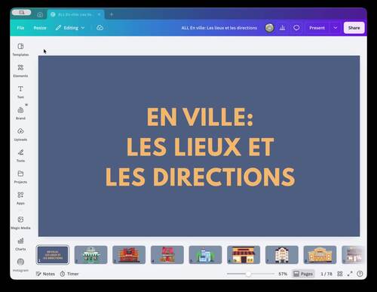Expand the Editing mode dropdown
This screenshot has height=292, width=377.
[x=70, y=28]
